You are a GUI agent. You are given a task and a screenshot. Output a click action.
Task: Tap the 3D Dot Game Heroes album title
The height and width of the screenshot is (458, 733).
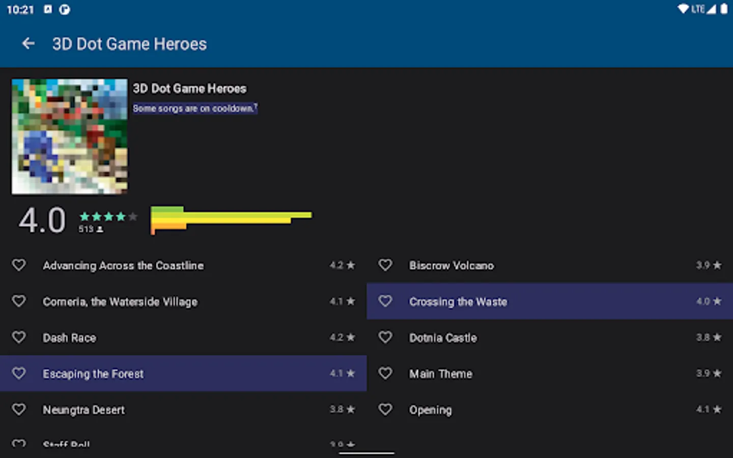point(189,89)
